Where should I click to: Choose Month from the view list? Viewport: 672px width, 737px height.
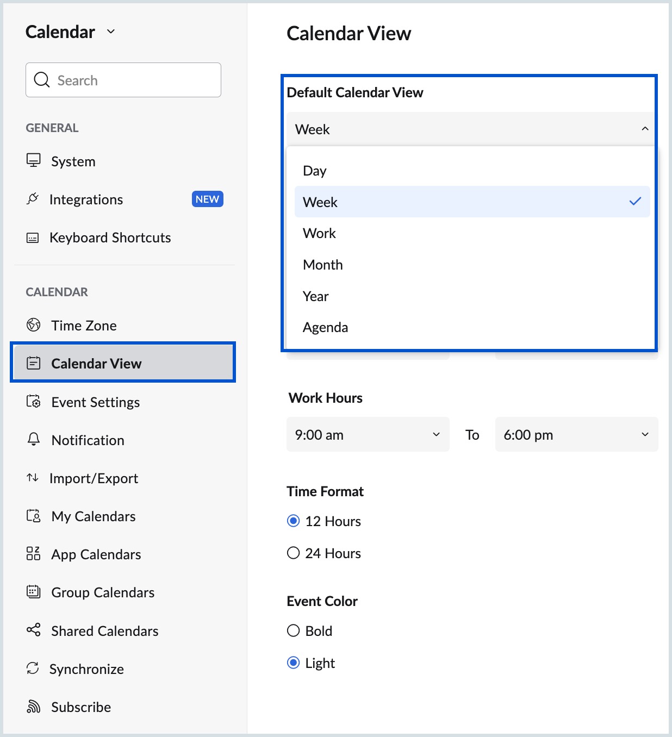pos(323,265)
